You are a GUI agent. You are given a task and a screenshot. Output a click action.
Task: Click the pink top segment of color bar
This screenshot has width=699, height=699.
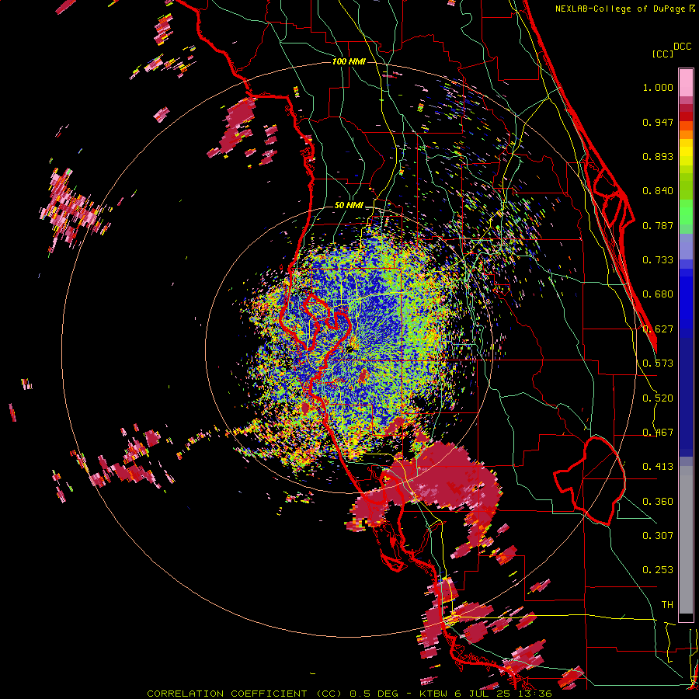(x=686, y=82)
